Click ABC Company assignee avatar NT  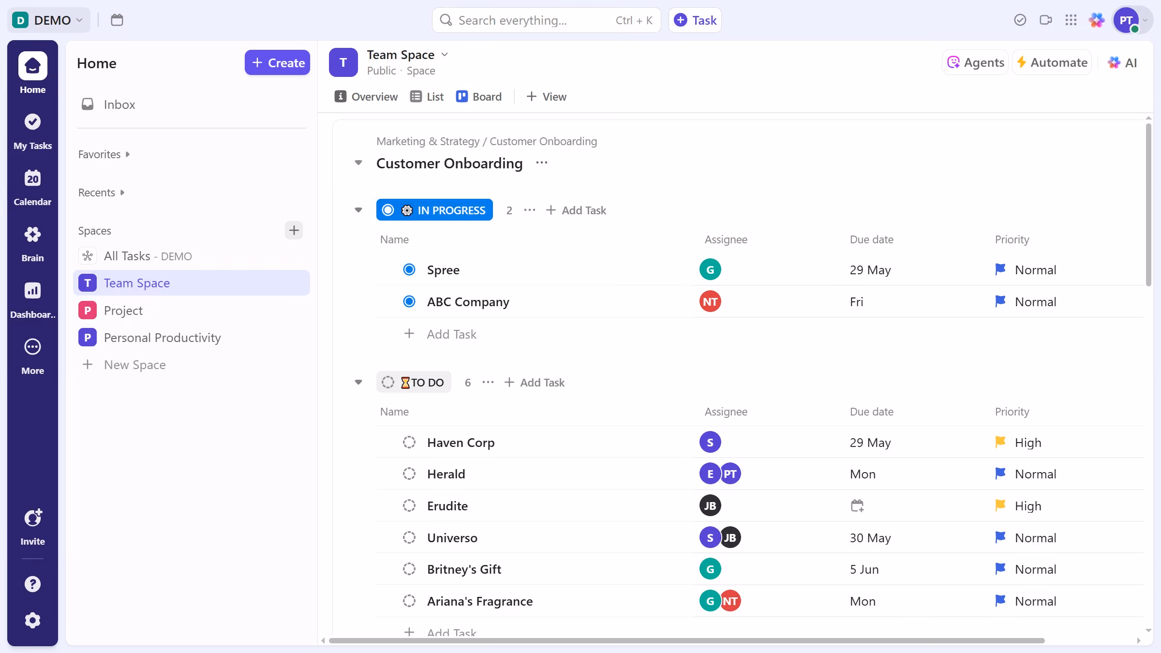point(710,301)
